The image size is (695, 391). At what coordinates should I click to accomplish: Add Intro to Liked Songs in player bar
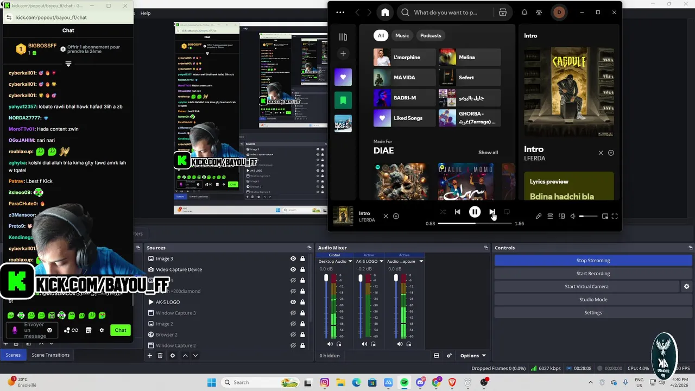pos(396,216)
